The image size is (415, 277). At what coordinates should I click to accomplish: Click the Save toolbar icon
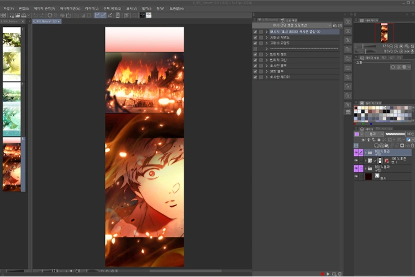tap(24, 16)
